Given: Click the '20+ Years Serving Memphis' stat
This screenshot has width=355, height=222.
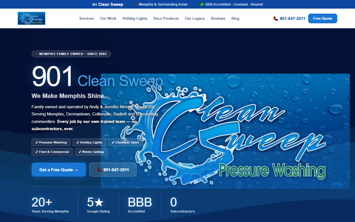Looking at the screenshot, I should pyautogui.click(x=50, y=205).
